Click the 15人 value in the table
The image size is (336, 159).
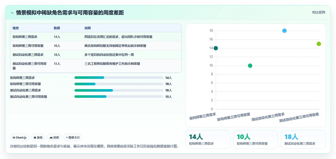tap(57, 64)
